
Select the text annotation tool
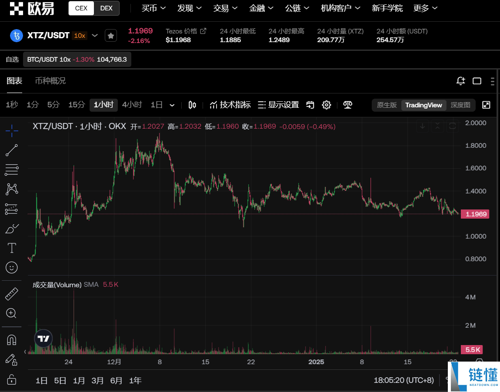pos(12,248)
